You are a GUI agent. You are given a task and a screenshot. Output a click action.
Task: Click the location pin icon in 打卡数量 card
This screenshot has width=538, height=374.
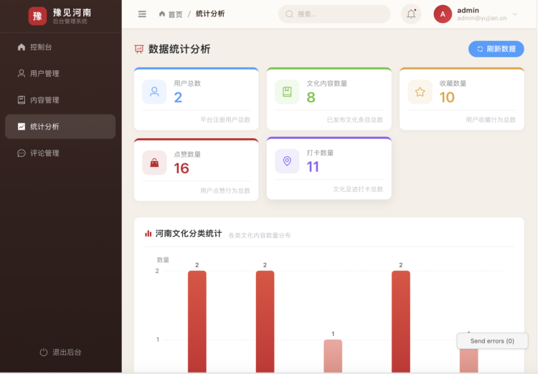tap(287, 161)
